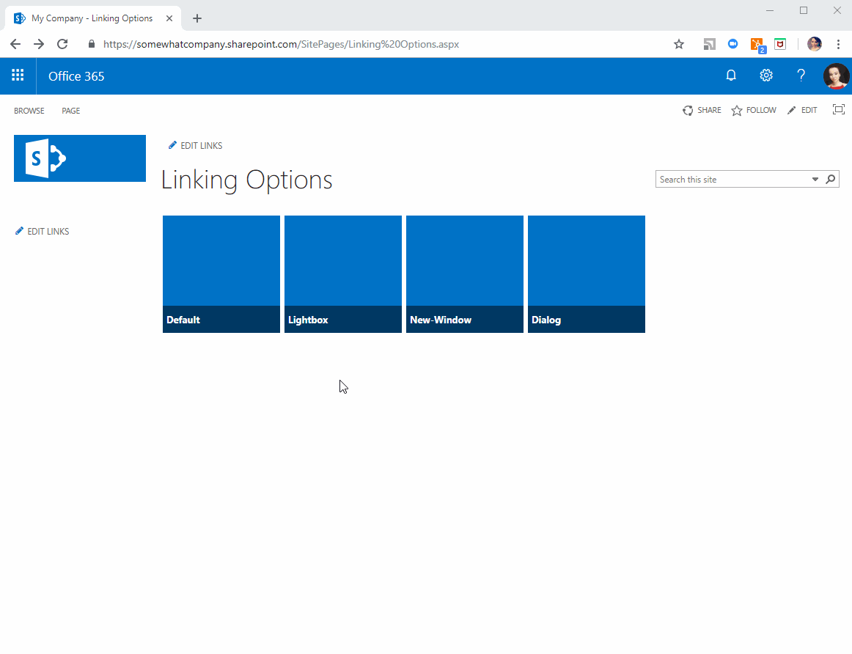Open Chrome's three-dot menu
852x654 pixels.
click(839, 44)
